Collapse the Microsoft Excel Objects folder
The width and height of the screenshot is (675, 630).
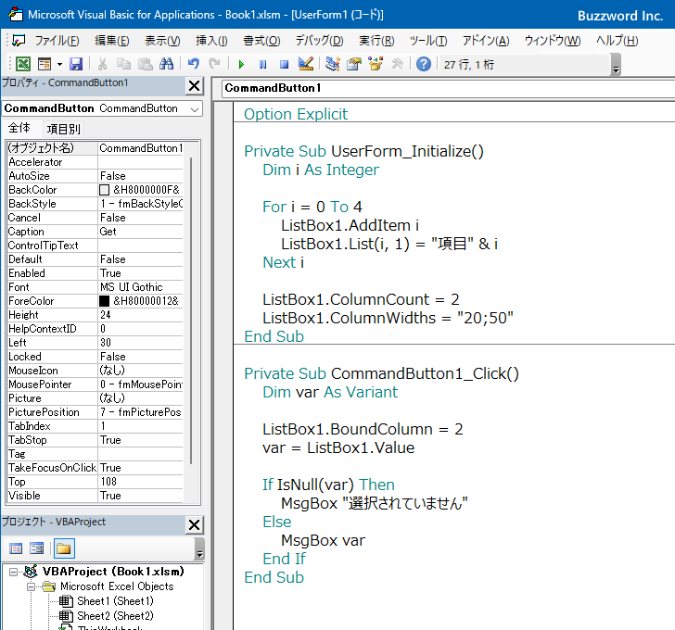tap(31, 587)
